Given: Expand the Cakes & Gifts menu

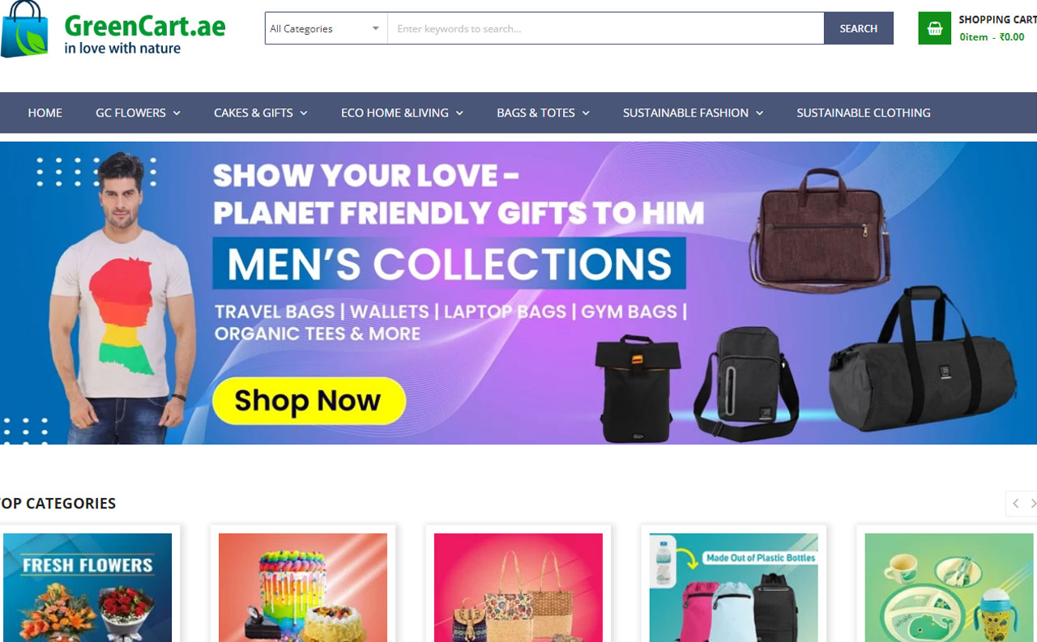Looking at the screenshot, I should (x=261, y=113).
